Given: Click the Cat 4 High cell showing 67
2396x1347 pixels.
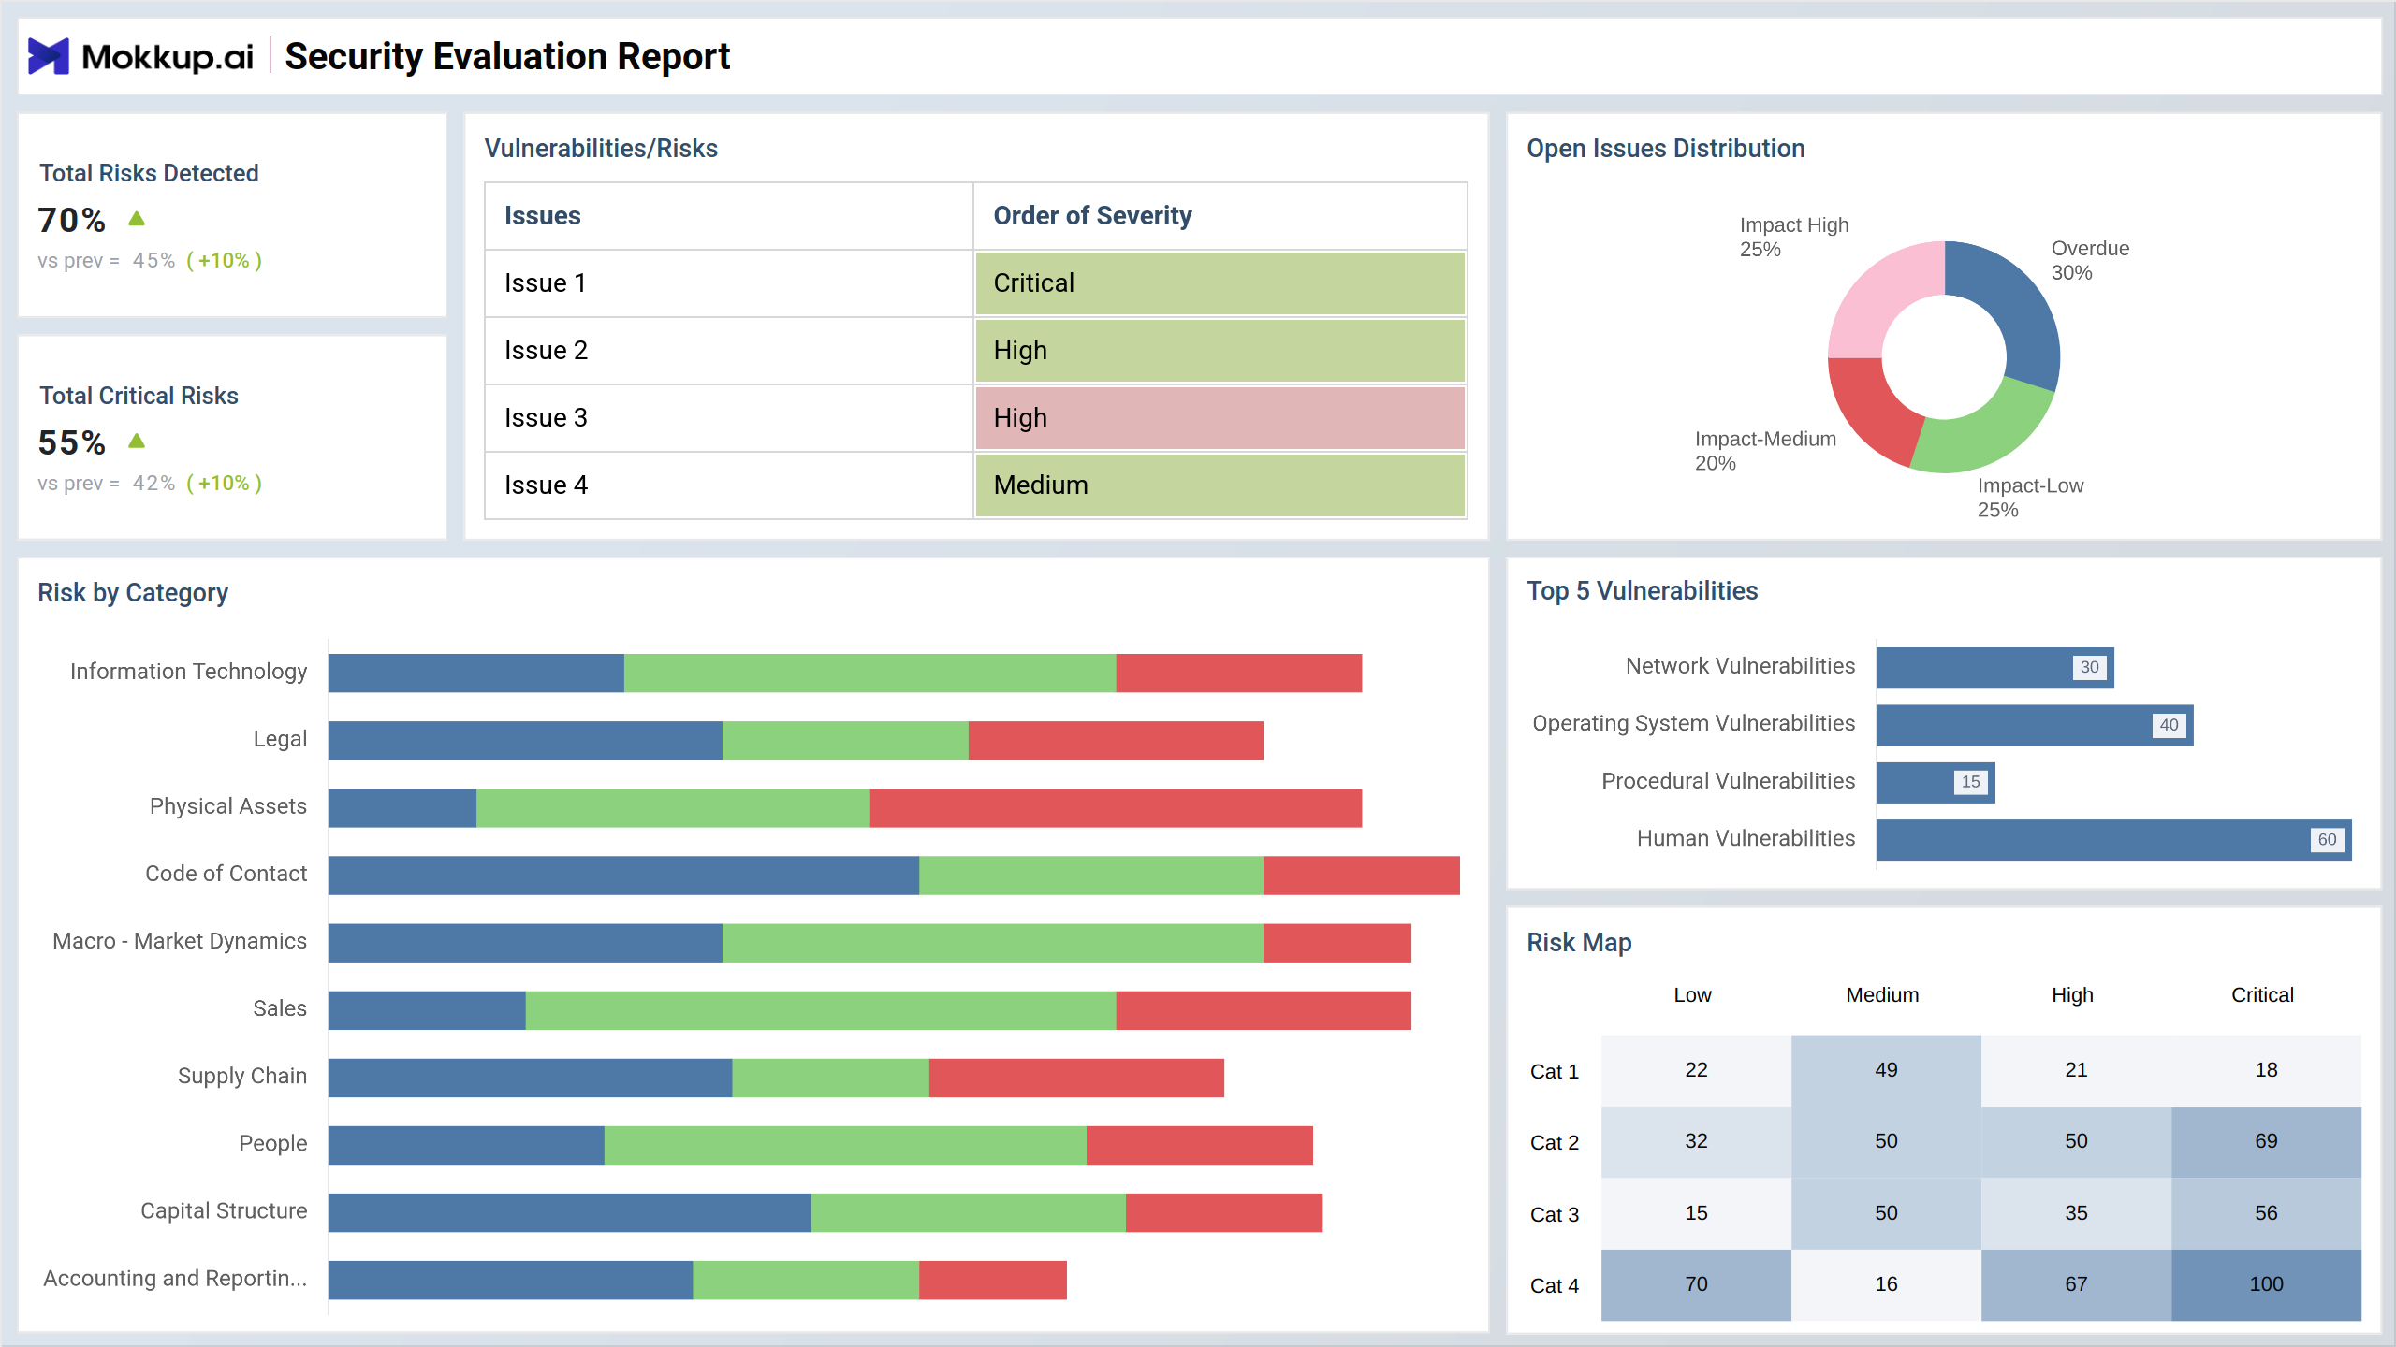Looking at the screenshot, I should [2076, 1285].
